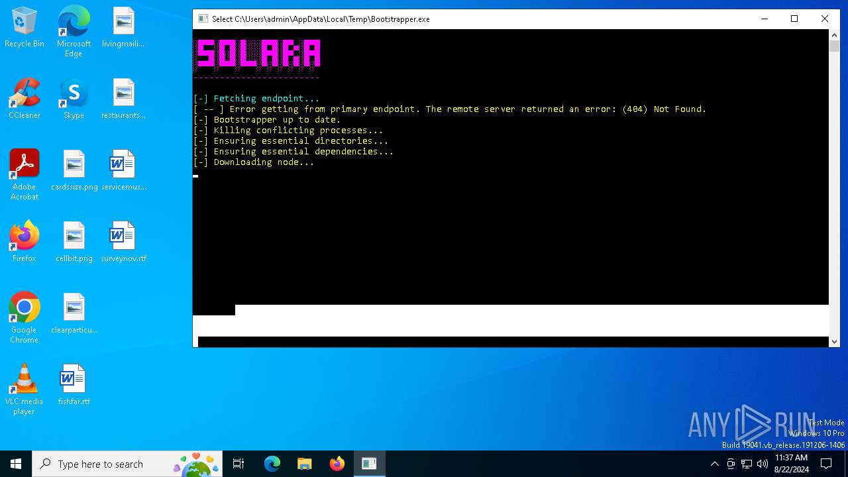Click the taskbar search highlights illustration
This screenshot has height=477, width=848.
click(x=196, y=464)
